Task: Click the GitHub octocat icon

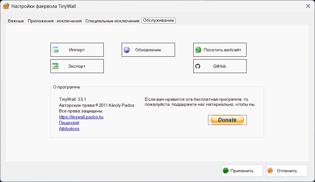Action: 198,66
